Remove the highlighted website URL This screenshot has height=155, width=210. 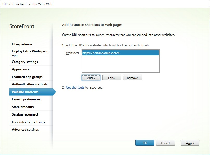[x=132, y=77]
